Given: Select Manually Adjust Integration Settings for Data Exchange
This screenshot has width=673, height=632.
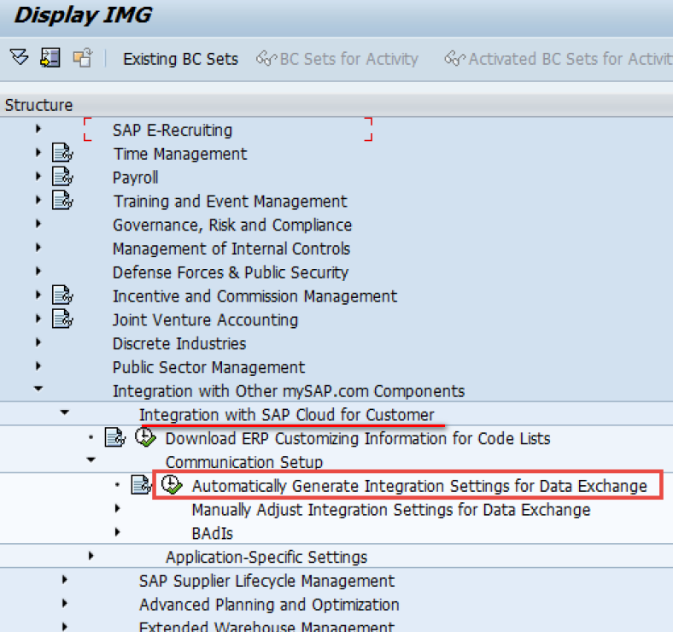Looking at the screenshot, I should (390, 509).
